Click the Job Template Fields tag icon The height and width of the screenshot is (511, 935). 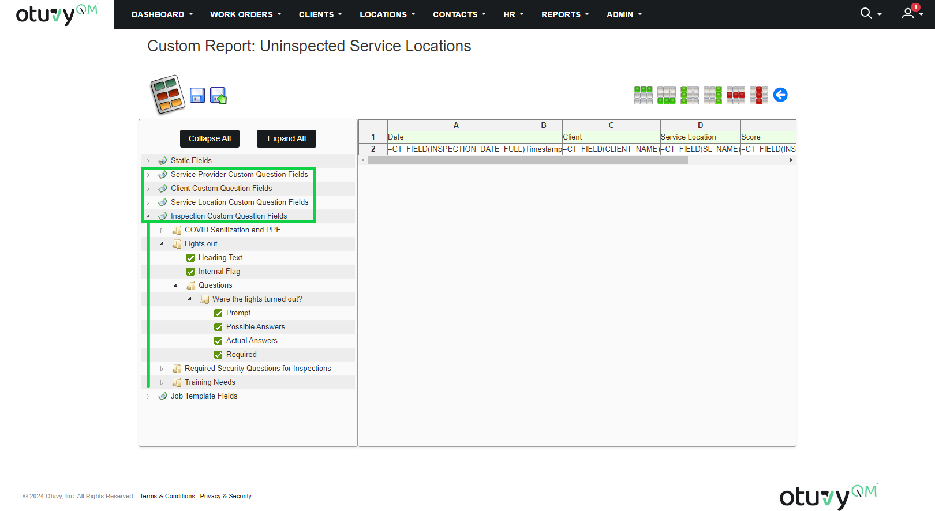tap(163, 396)
